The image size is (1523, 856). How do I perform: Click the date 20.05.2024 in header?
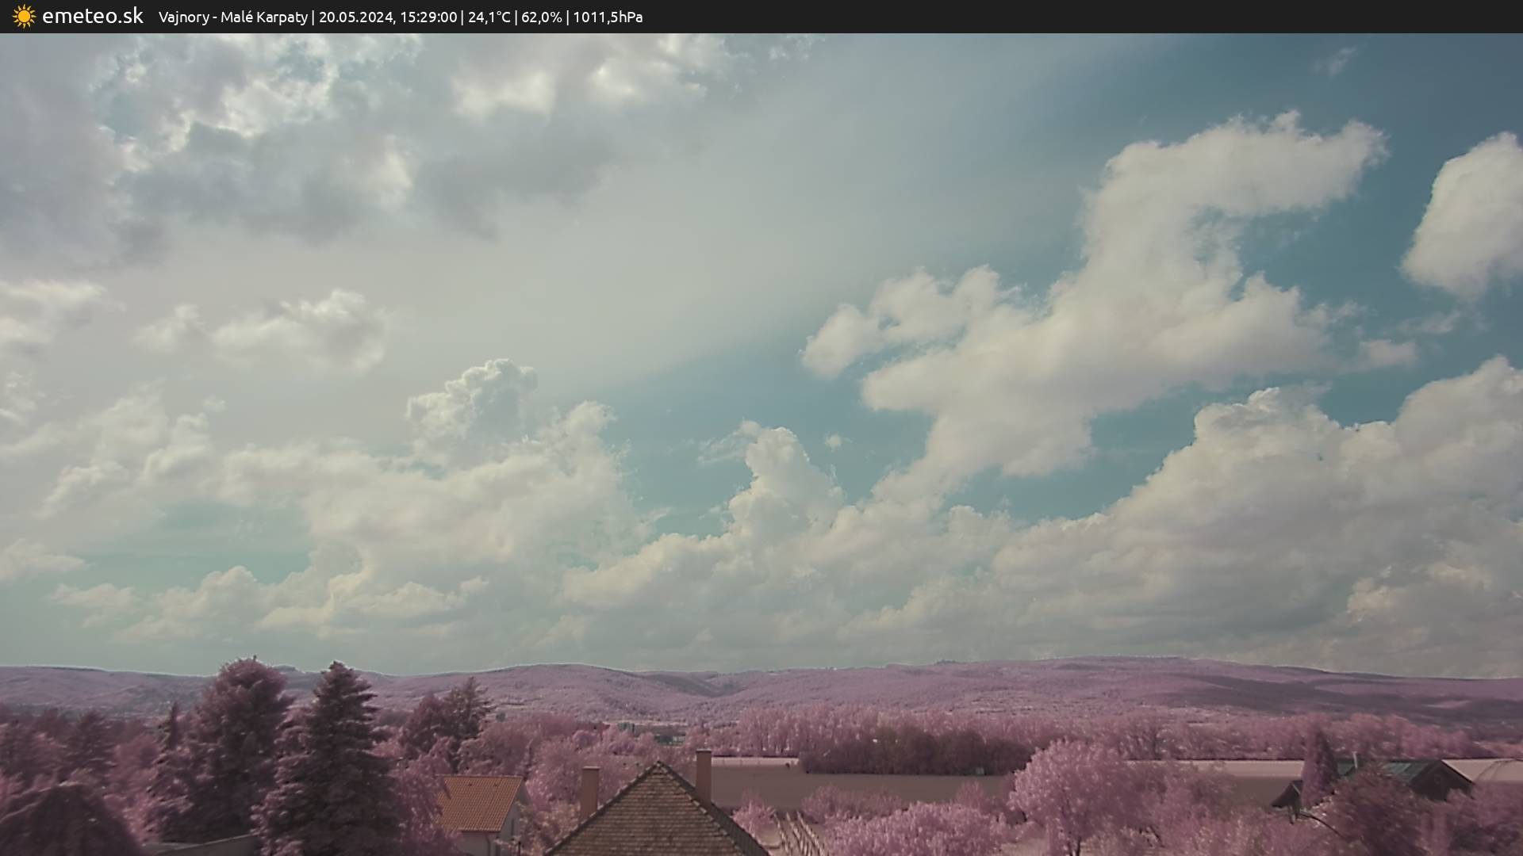(355, 17)
